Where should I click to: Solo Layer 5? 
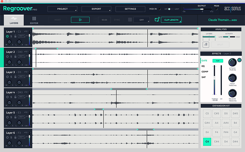point(11,117)
